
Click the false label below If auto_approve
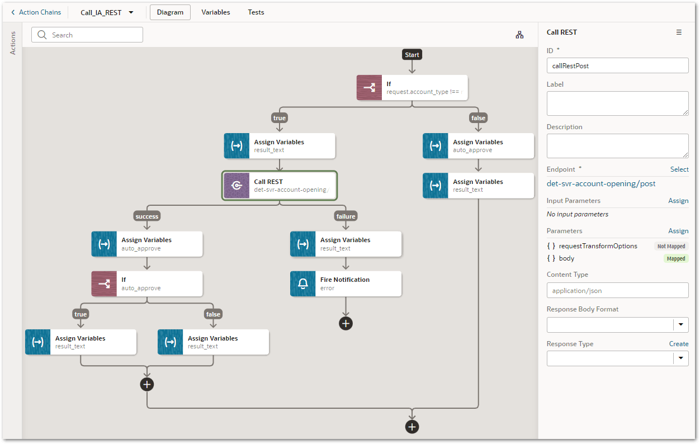pyautogui.click(x=214, y=314)
